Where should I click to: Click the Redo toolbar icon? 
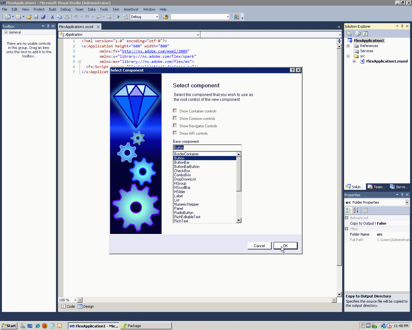(x=87, y=17)
